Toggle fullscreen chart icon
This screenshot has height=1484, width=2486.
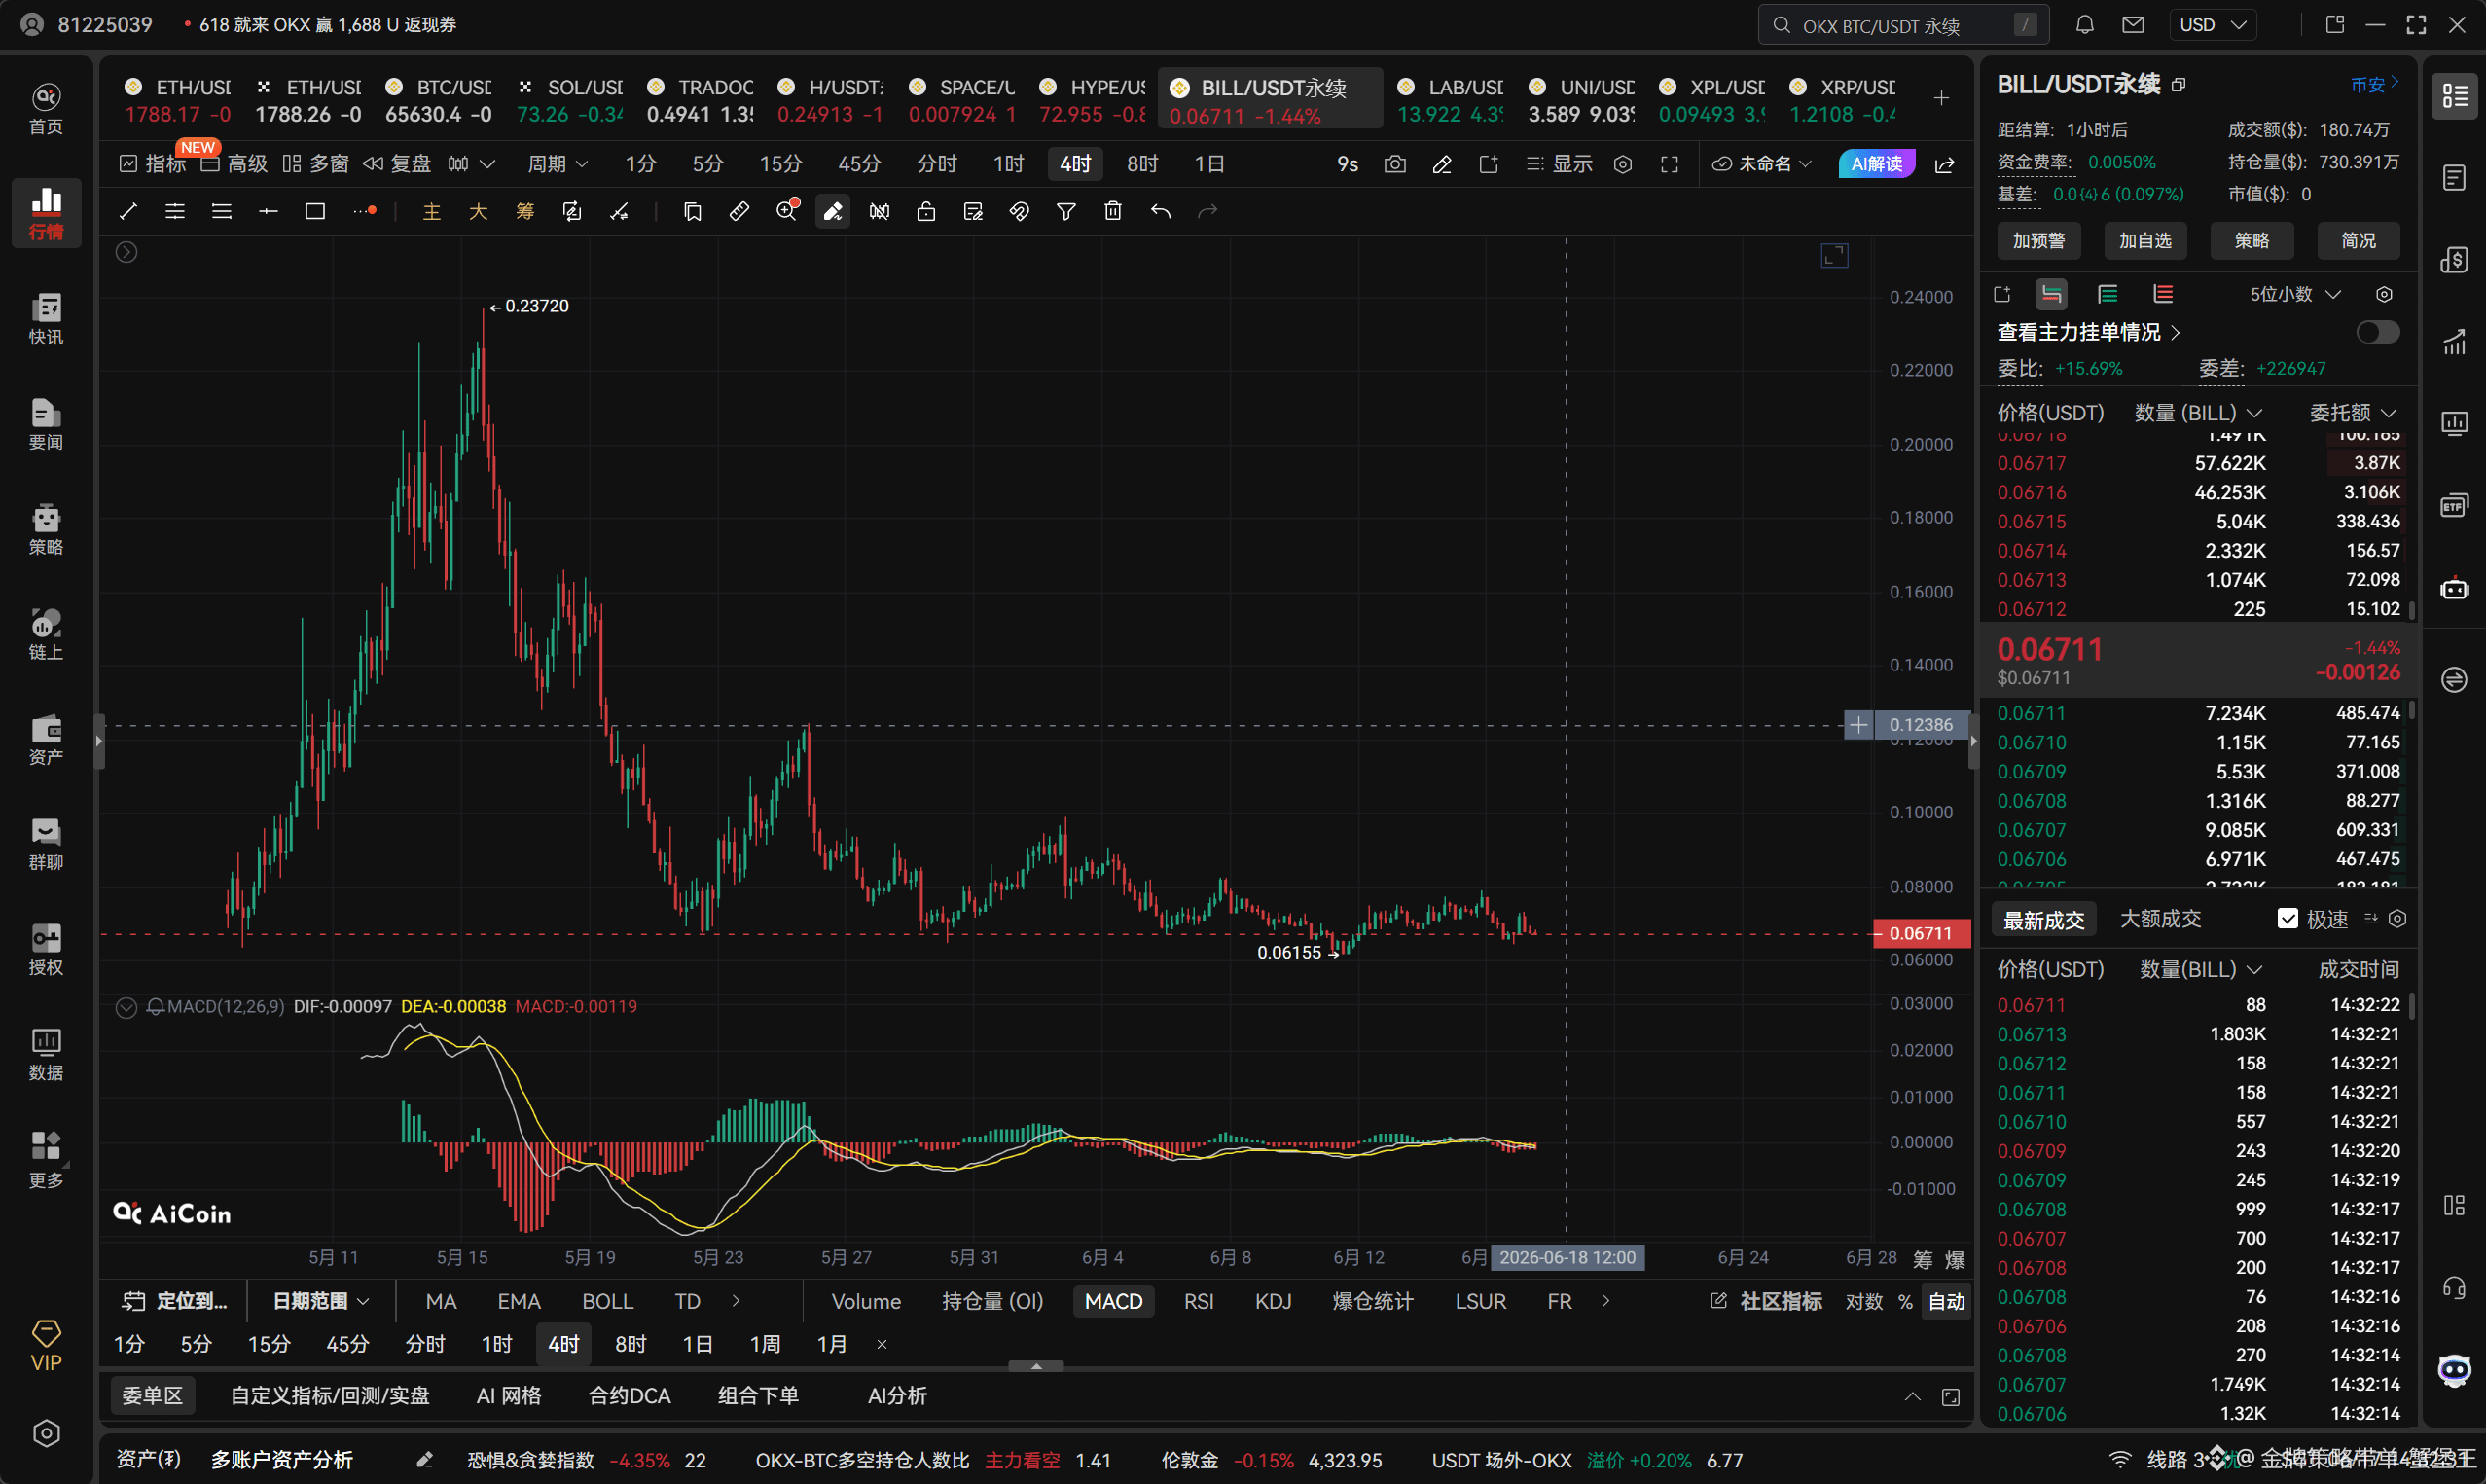[1670, 164]
